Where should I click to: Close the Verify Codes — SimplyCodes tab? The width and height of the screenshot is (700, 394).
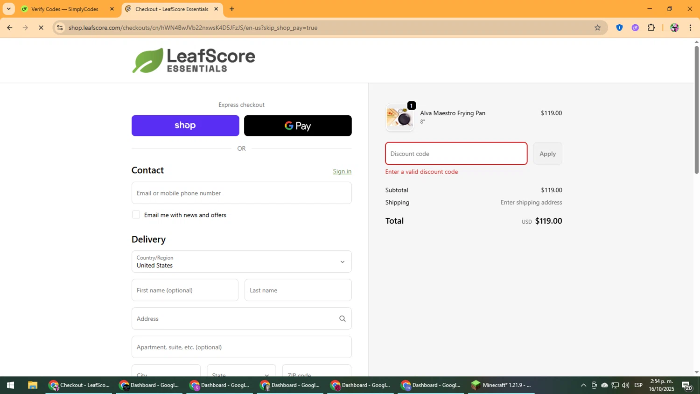112,9
